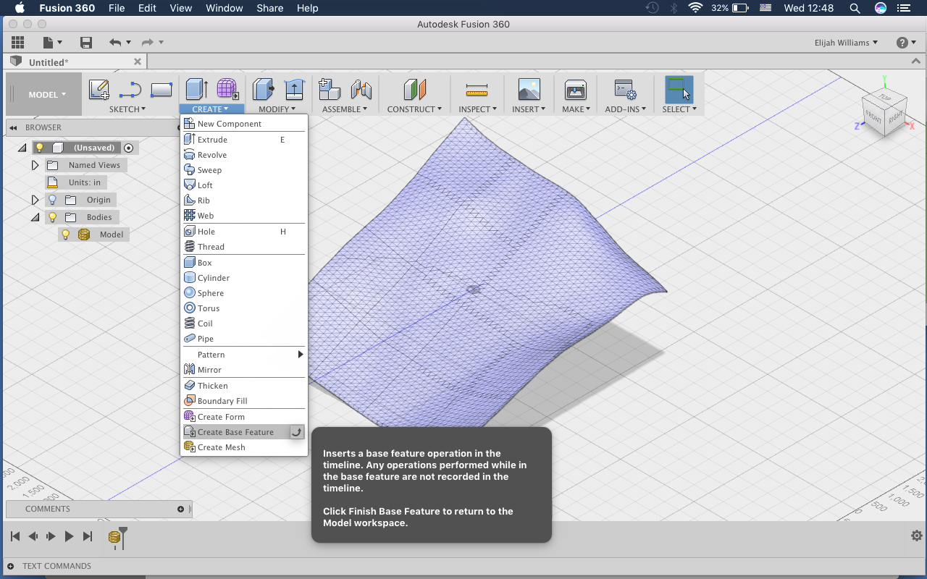Collapse the Browser panel arrows

13,127
